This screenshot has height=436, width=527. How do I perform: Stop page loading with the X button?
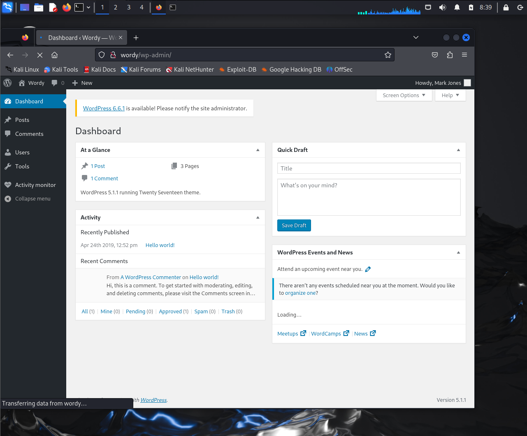point(40,55)
